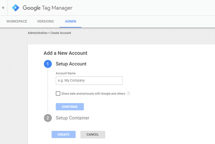Cancel the account creation

click(x=92, y=135)
